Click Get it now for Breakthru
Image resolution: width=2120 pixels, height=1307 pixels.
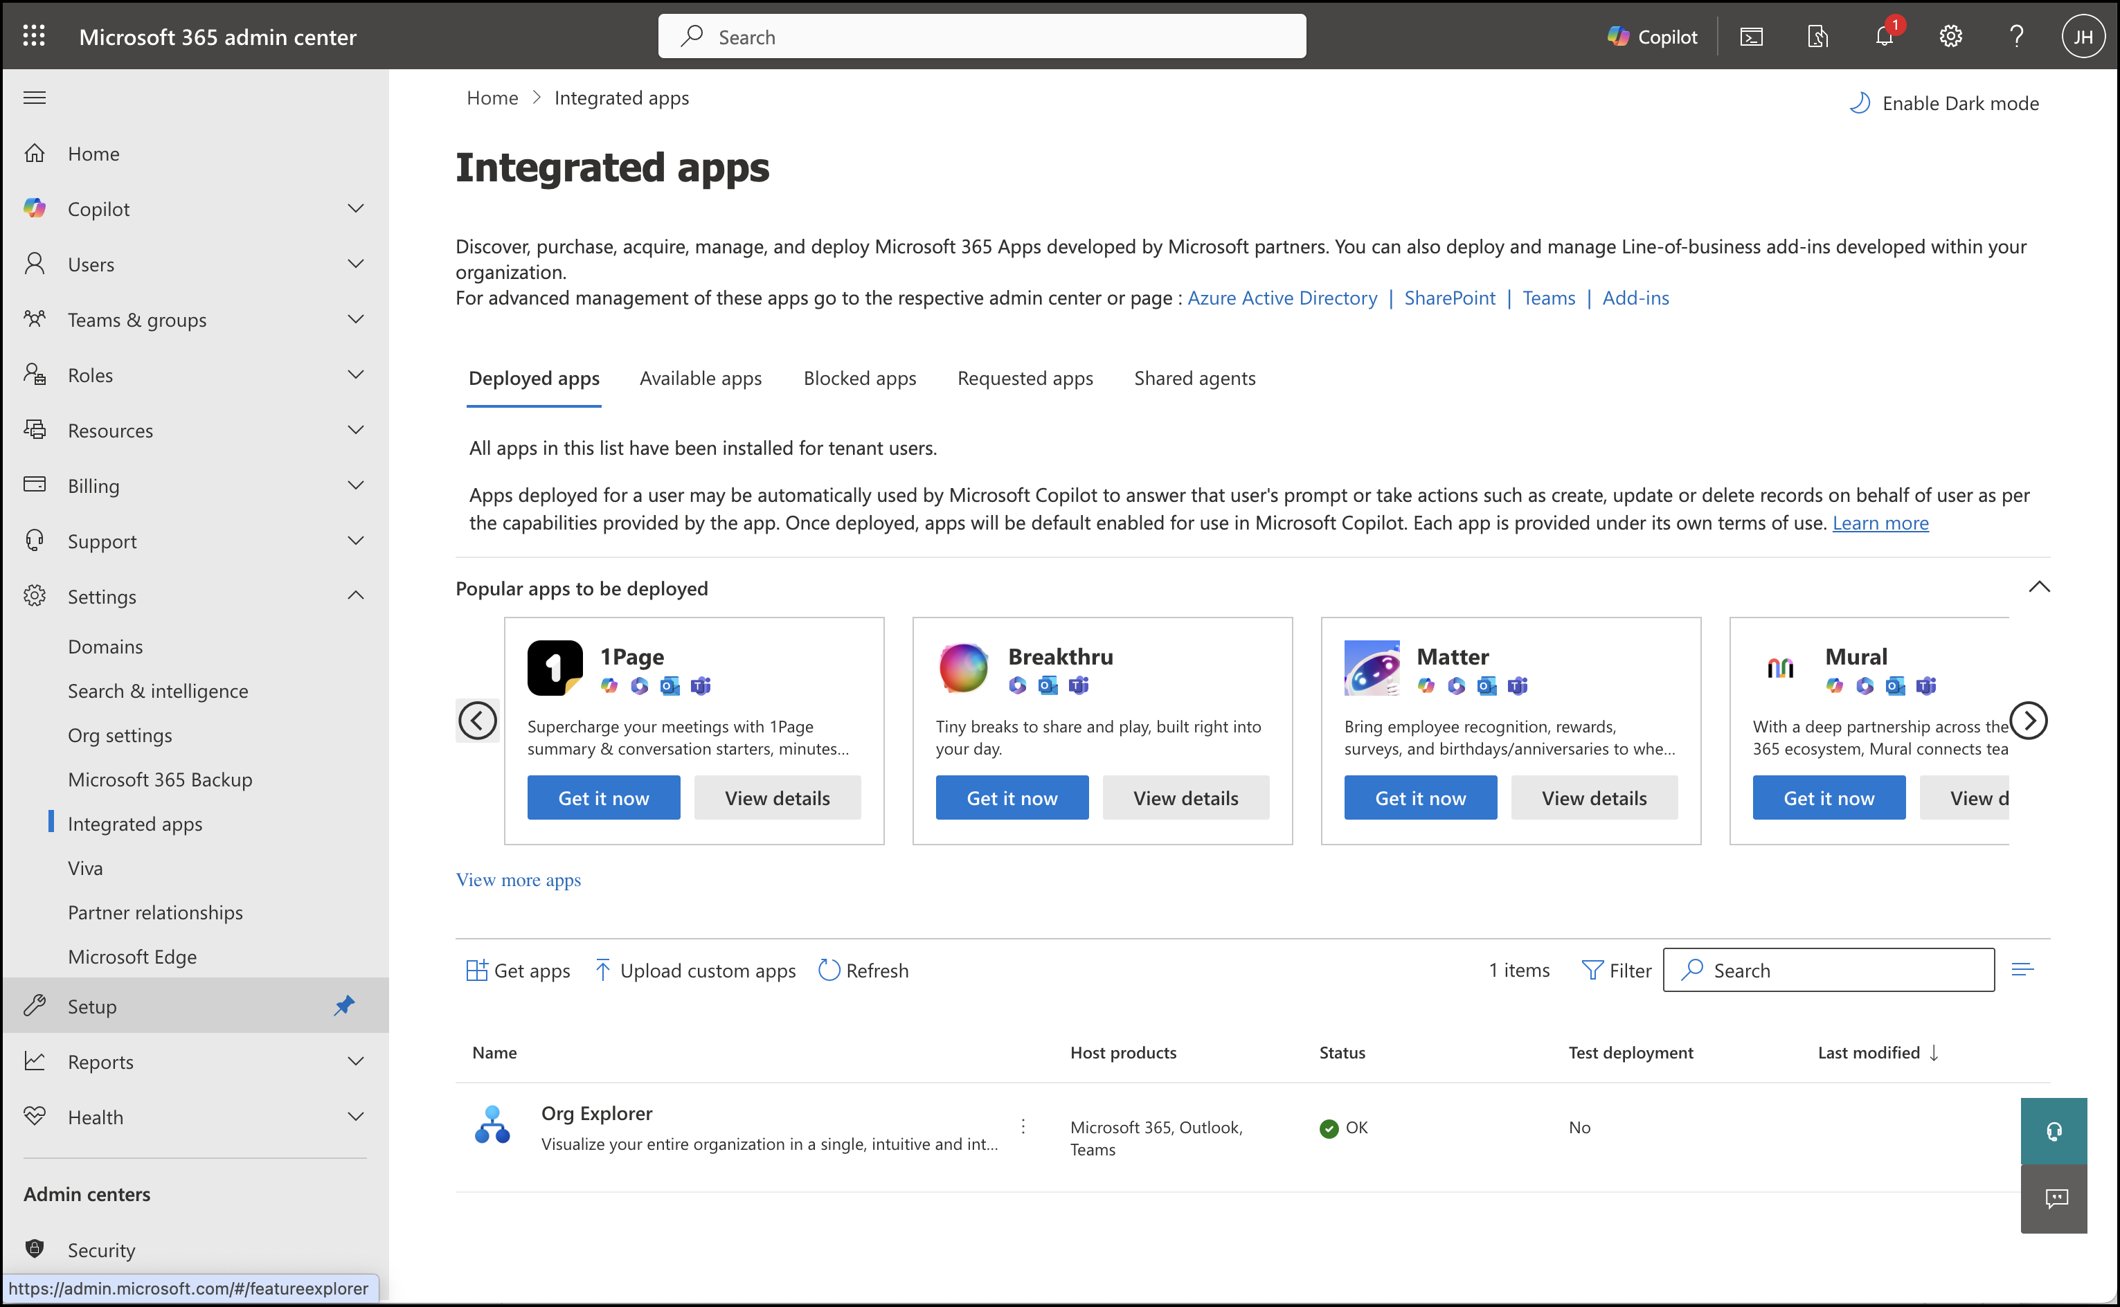tap(1011, 798)
